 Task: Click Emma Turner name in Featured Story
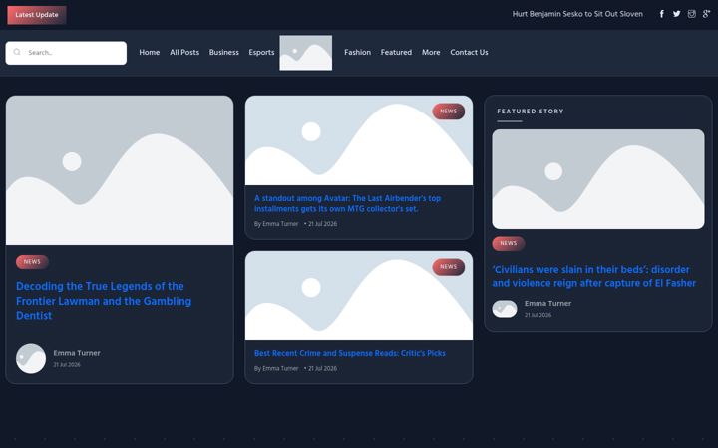pyautogui.click(x=547, y=303)
